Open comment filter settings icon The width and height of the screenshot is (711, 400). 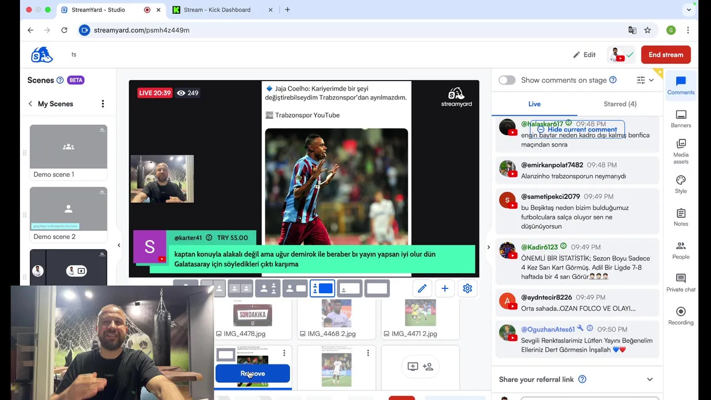point(641,80)
